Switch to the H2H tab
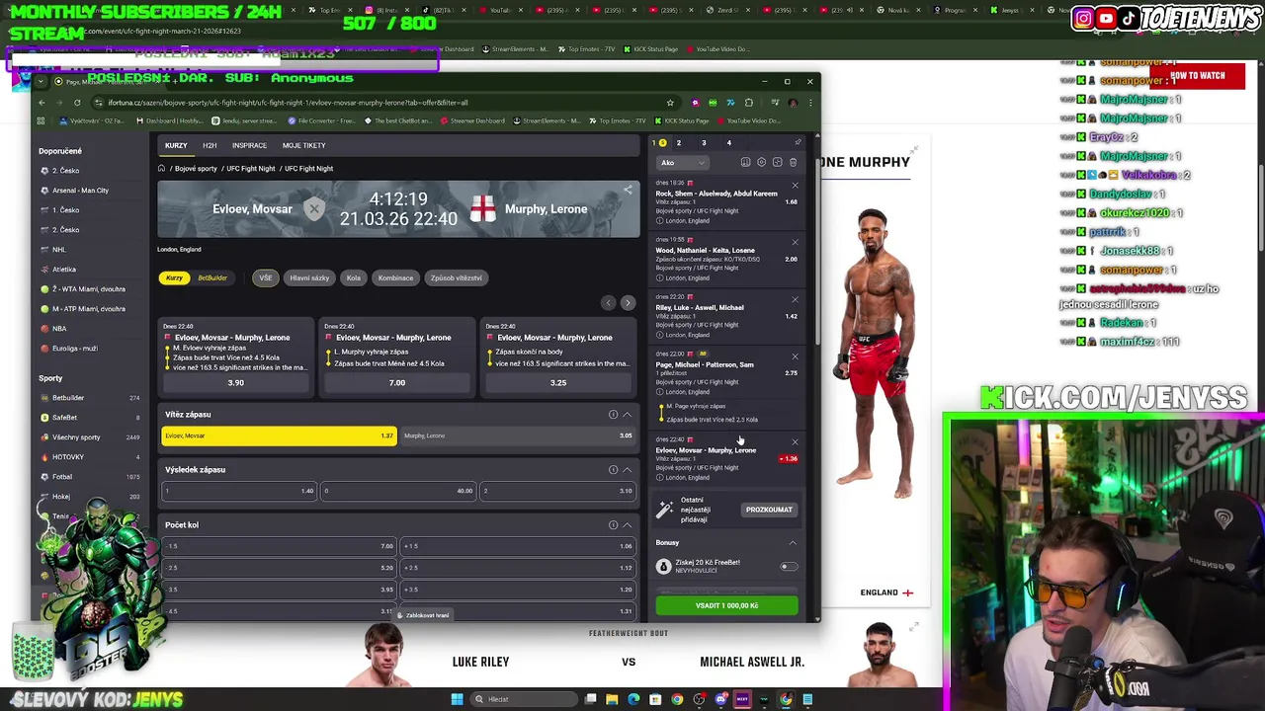Image resolution: width=1265 pixels, height=711 pixels. 210,145
